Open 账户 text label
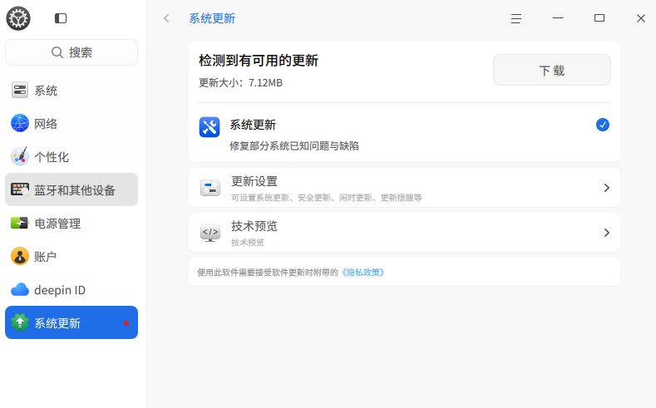Screen dimensions: 656x408 pyautogui.click(x=45, y=257)
